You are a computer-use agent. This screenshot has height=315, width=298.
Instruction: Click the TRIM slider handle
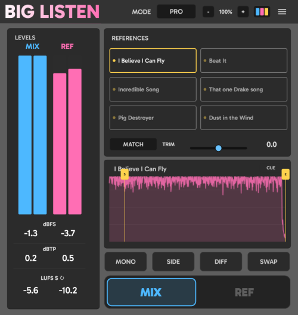pyautogui.click(x=219, y=148)
